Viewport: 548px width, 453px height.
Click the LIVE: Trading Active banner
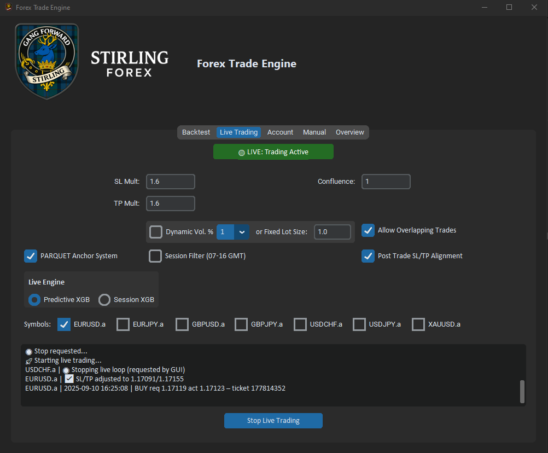click(x=273, y=152)
